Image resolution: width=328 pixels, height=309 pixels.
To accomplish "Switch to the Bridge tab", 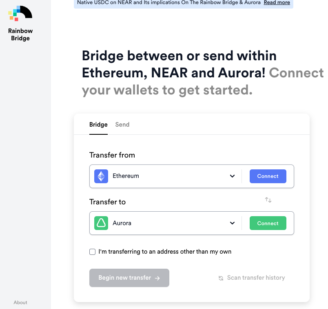I will point(98,125).
